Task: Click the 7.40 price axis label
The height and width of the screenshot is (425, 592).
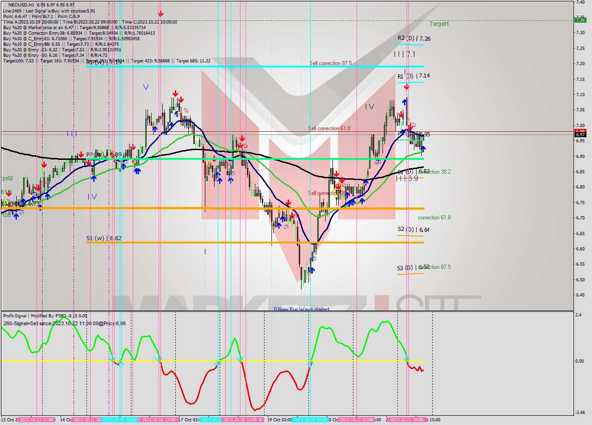Action: click(580, 2)
